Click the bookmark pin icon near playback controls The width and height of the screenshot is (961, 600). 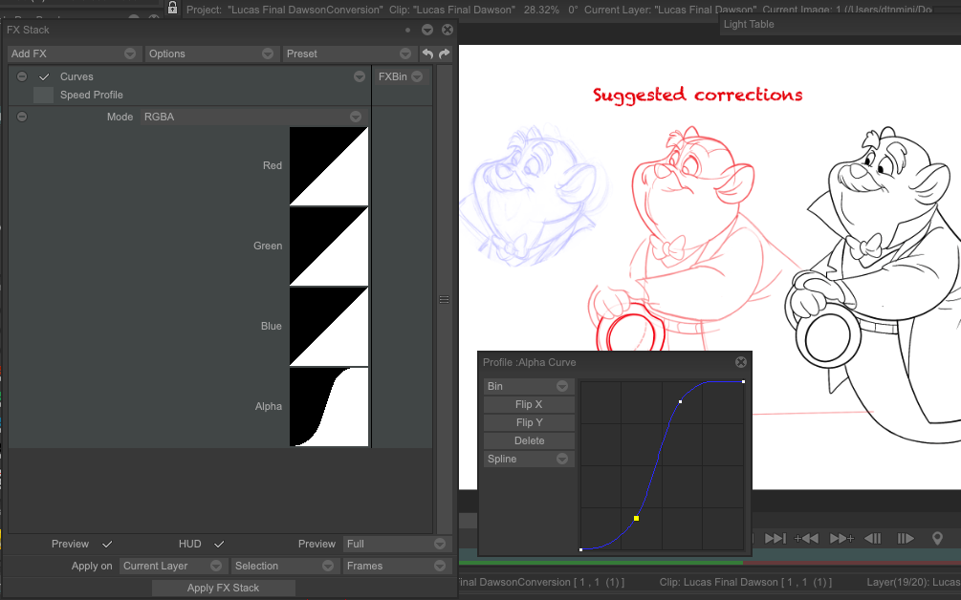pos(937,538)
